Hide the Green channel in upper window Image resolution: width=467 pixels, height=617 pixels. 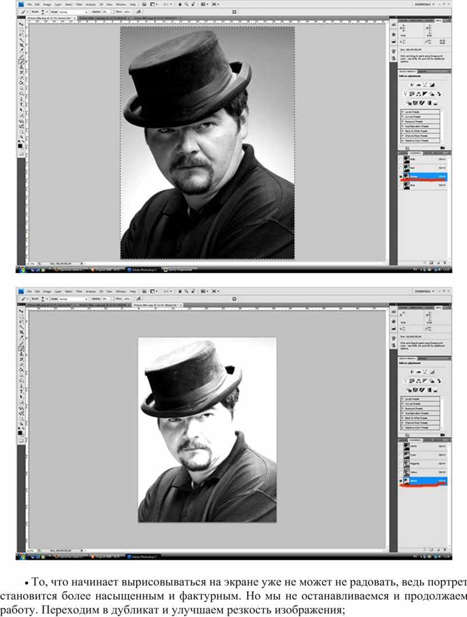click(x=401, y=177)
